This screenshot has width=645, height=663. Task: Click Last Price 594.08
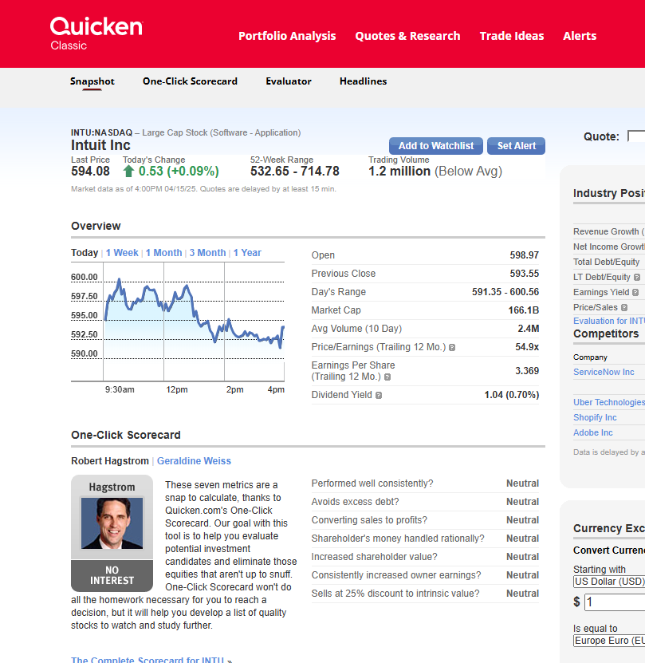pyautogui.click(x=90, y=172)
